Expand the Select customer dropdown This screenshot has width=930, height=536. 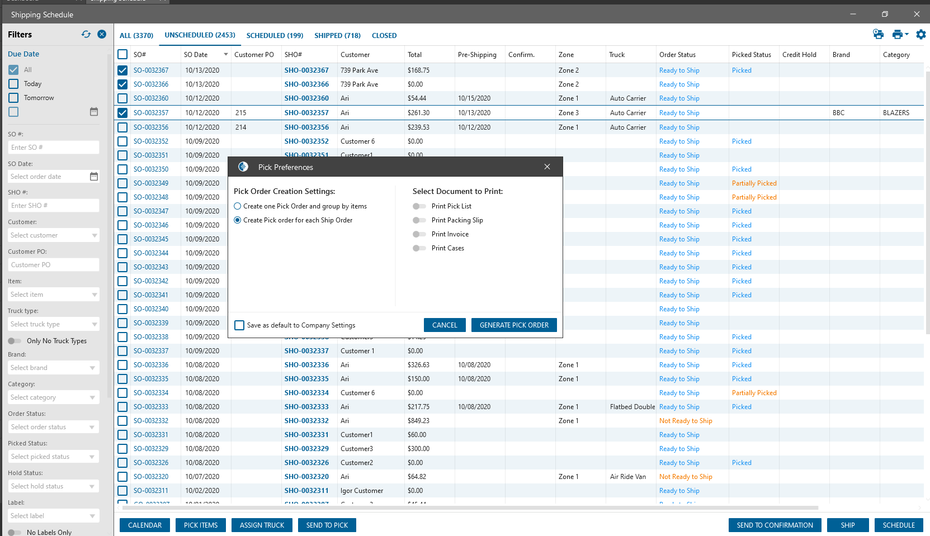[x=94, y=235]
